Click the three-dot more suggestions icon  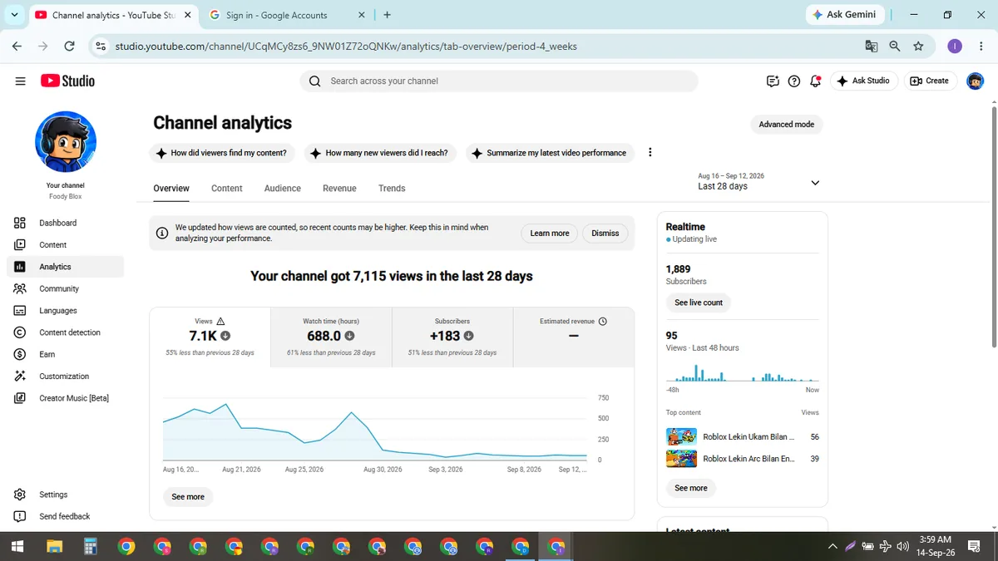tap(650, 152)
